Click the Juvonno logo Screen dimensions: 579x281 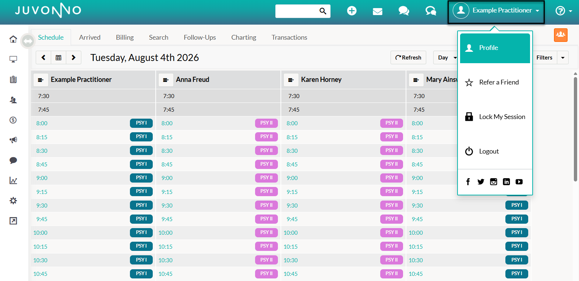click(48, 10)
